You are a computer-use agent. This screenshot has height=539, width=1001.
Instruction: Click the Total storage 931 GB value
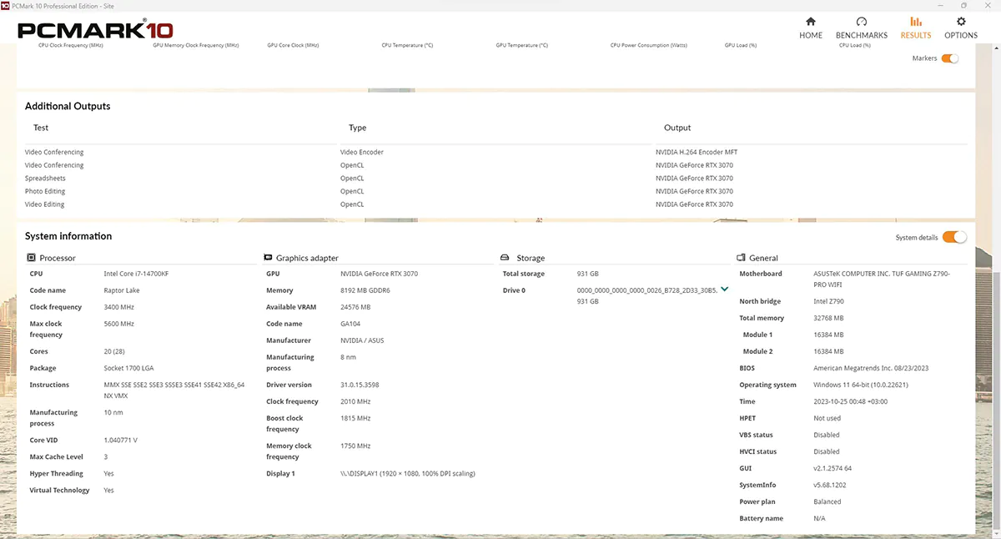click(x=587, y=274)
